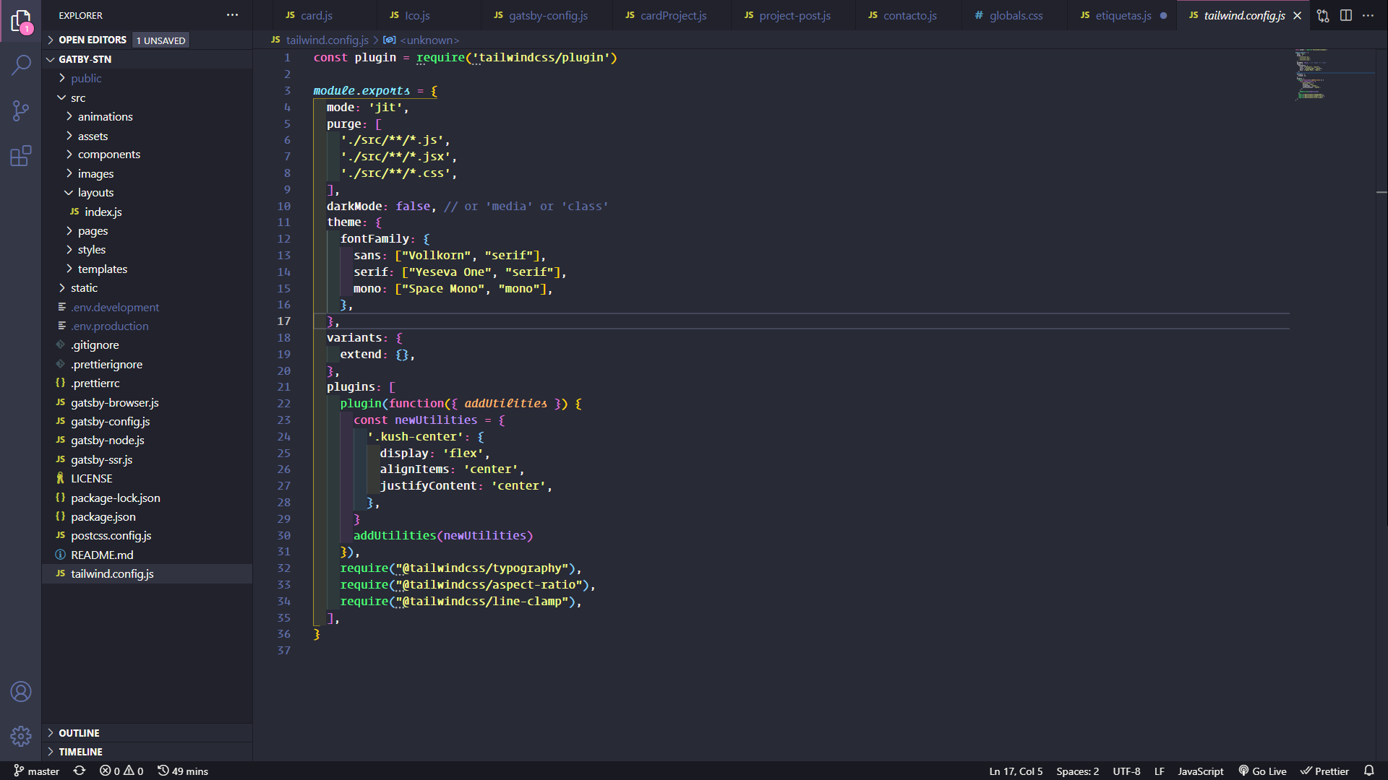Open the Search view icon
Screen dimensions: 1388x780
(x=21, y=66)
